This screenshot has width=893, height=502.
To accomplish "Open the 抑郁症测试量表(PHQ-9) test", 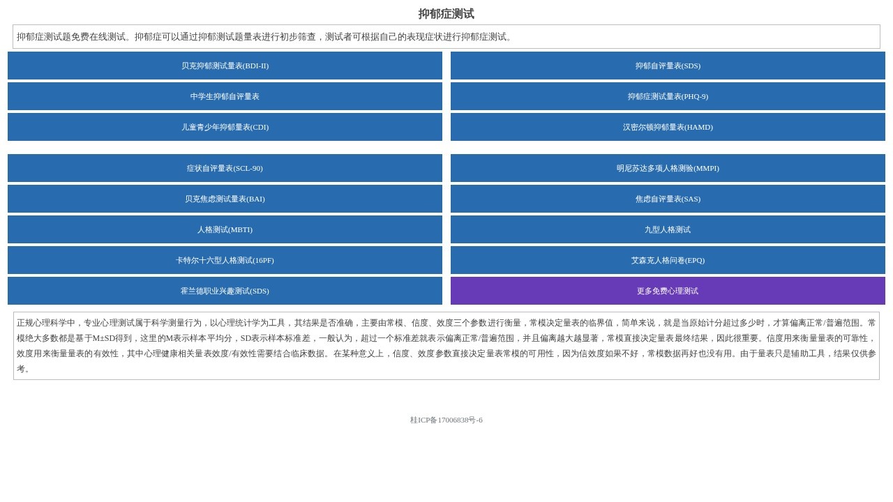I will tap(667, 96).
